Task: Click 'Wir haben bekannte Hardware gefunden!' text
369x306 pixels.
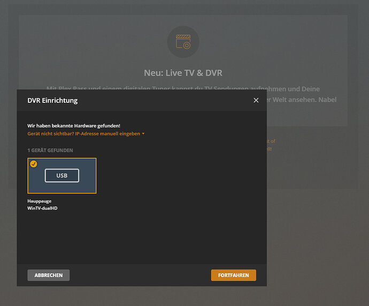Action: [74, 125]
